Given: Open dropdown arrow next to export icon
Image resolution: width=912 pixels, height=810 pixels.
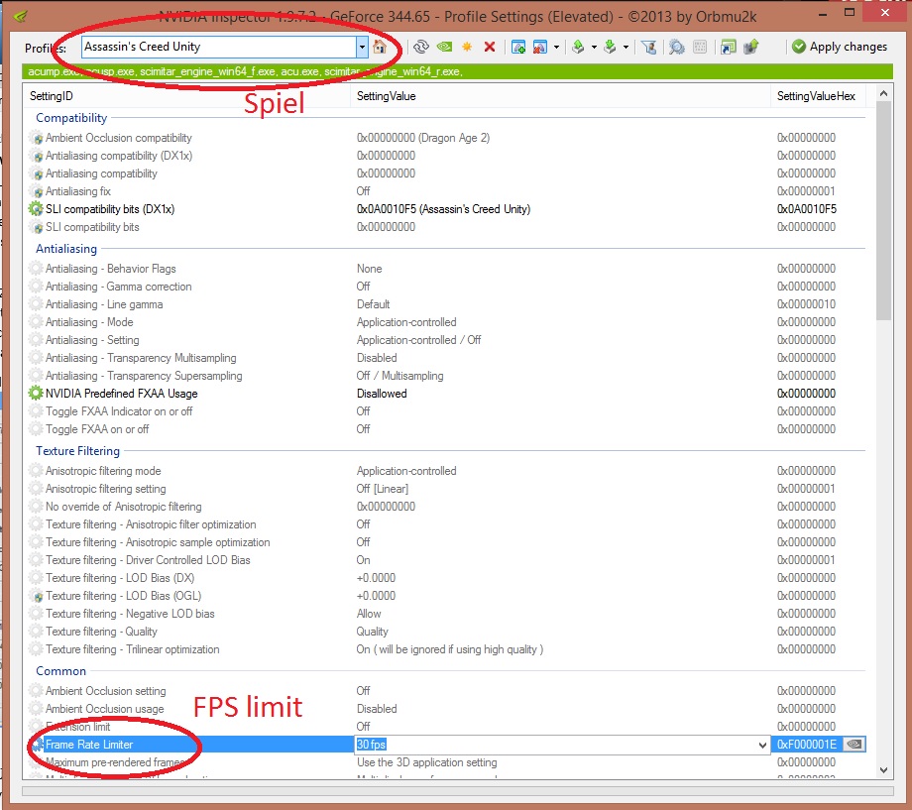Looking at the screenshot, I should 594,48.
